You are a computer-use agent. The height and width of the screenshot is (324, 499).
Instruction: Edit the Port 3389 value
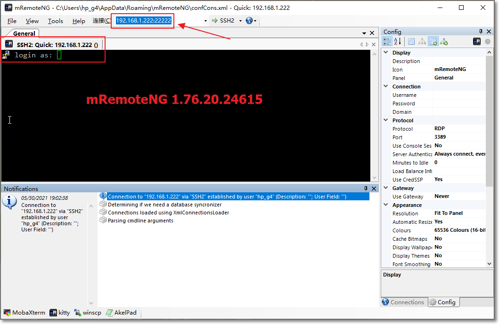point(459,137)
